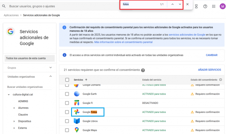The width and height of the screenshot is (226, 134).
Task: Open the servicios adicionales de Google link
Action: coord(187,35)
